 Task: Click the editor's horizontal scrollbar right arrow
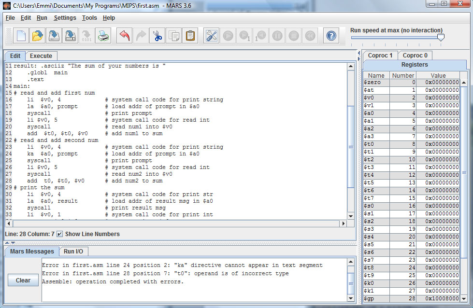(x=344, y=224)
